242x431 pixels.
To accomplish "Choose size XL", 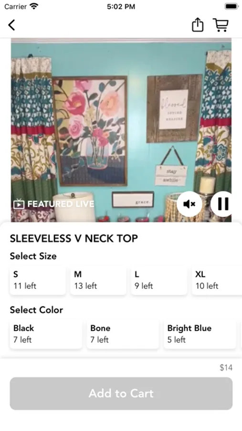I will (217, 280).
